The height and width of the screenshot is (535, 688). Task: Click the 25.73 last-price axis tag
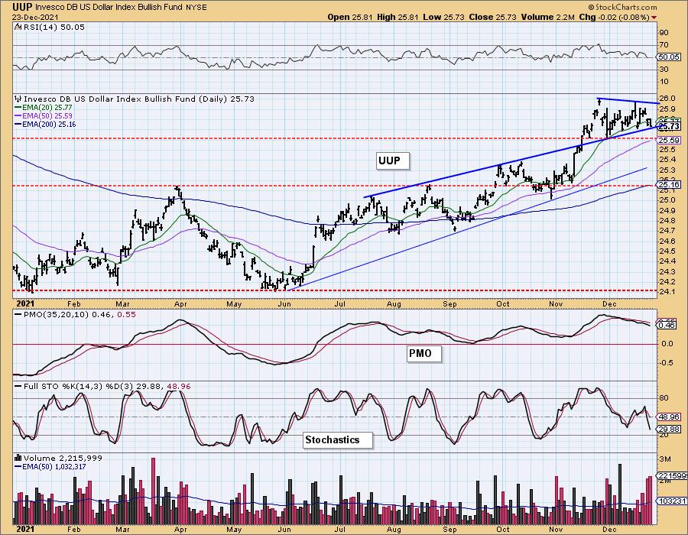pyautogui.click(x=669, y=127)
